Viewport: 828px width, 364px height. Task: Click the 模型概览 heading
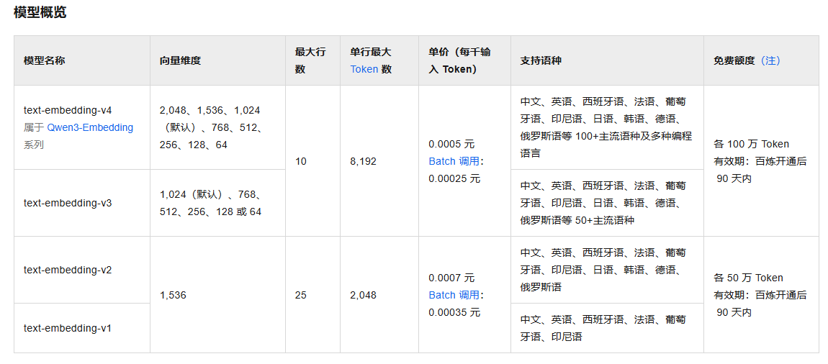[x=40, y=12]
